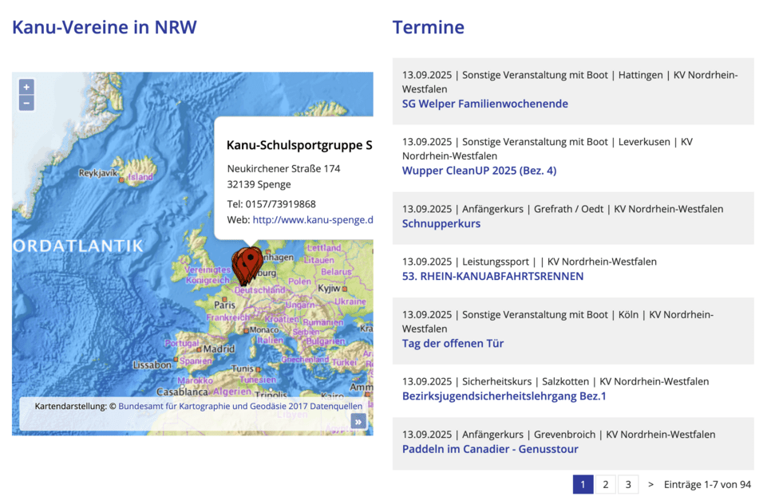This screenshot has height=504, width=763.
Task: Open Paddeln im Canadier - Genusstour
Action: [490, 449]
